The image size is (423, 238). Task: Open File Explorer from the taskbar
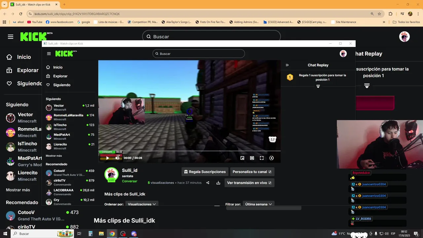click(101, 234)
